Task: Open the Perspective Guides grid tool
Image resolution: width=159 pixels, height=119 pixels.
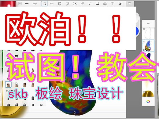Action: click(105, 4)
